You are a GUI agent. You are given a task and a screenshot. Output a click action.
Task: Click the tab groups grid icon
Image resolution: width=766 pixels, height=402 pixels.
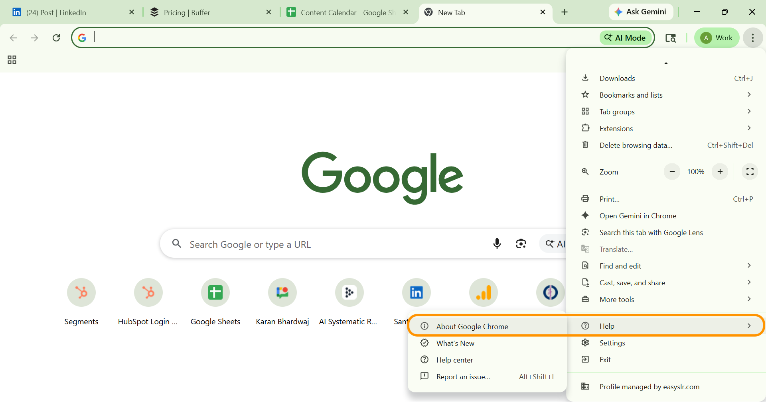pos(12,60)
